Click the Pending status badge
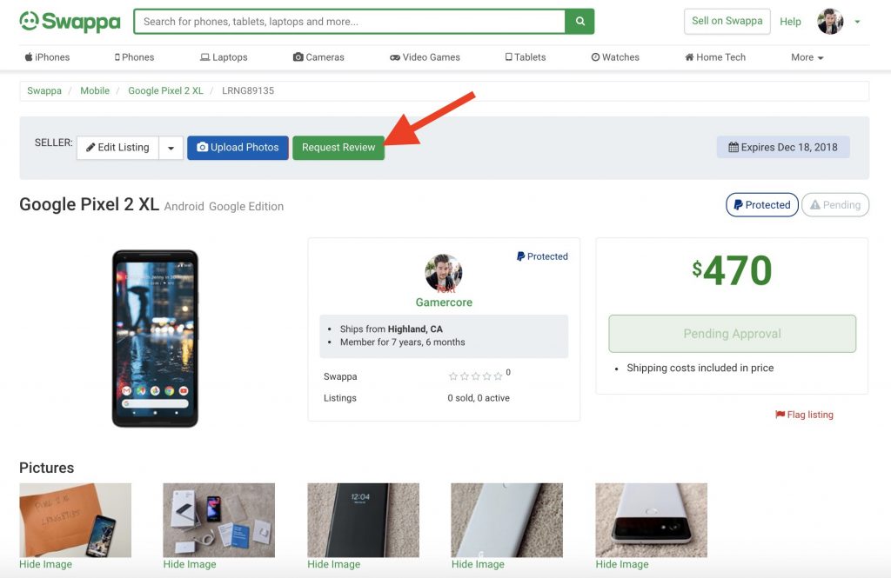 tap(834, 205)
